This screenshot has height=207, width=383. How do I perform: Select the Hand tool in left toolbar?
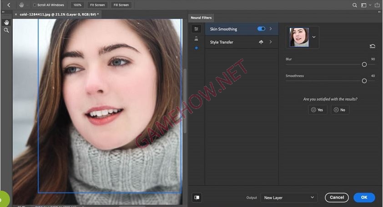pyautogui.click(x=6, y=22)
